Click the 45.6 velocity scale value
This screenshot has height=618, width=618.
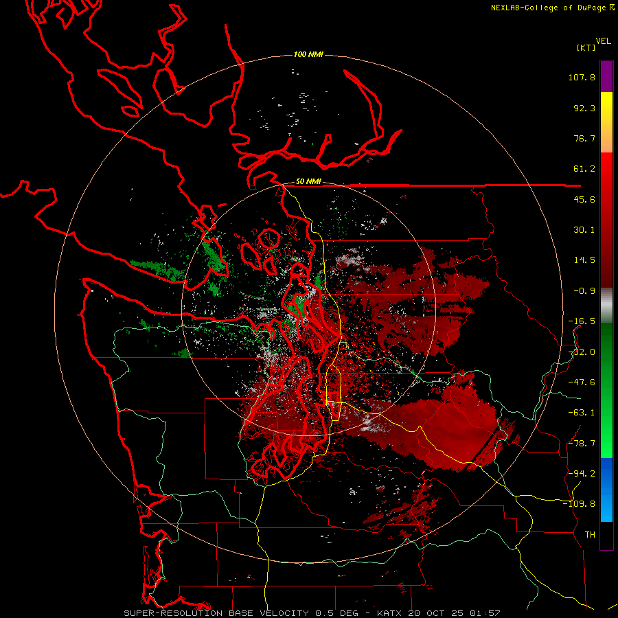tap(584, 199)
